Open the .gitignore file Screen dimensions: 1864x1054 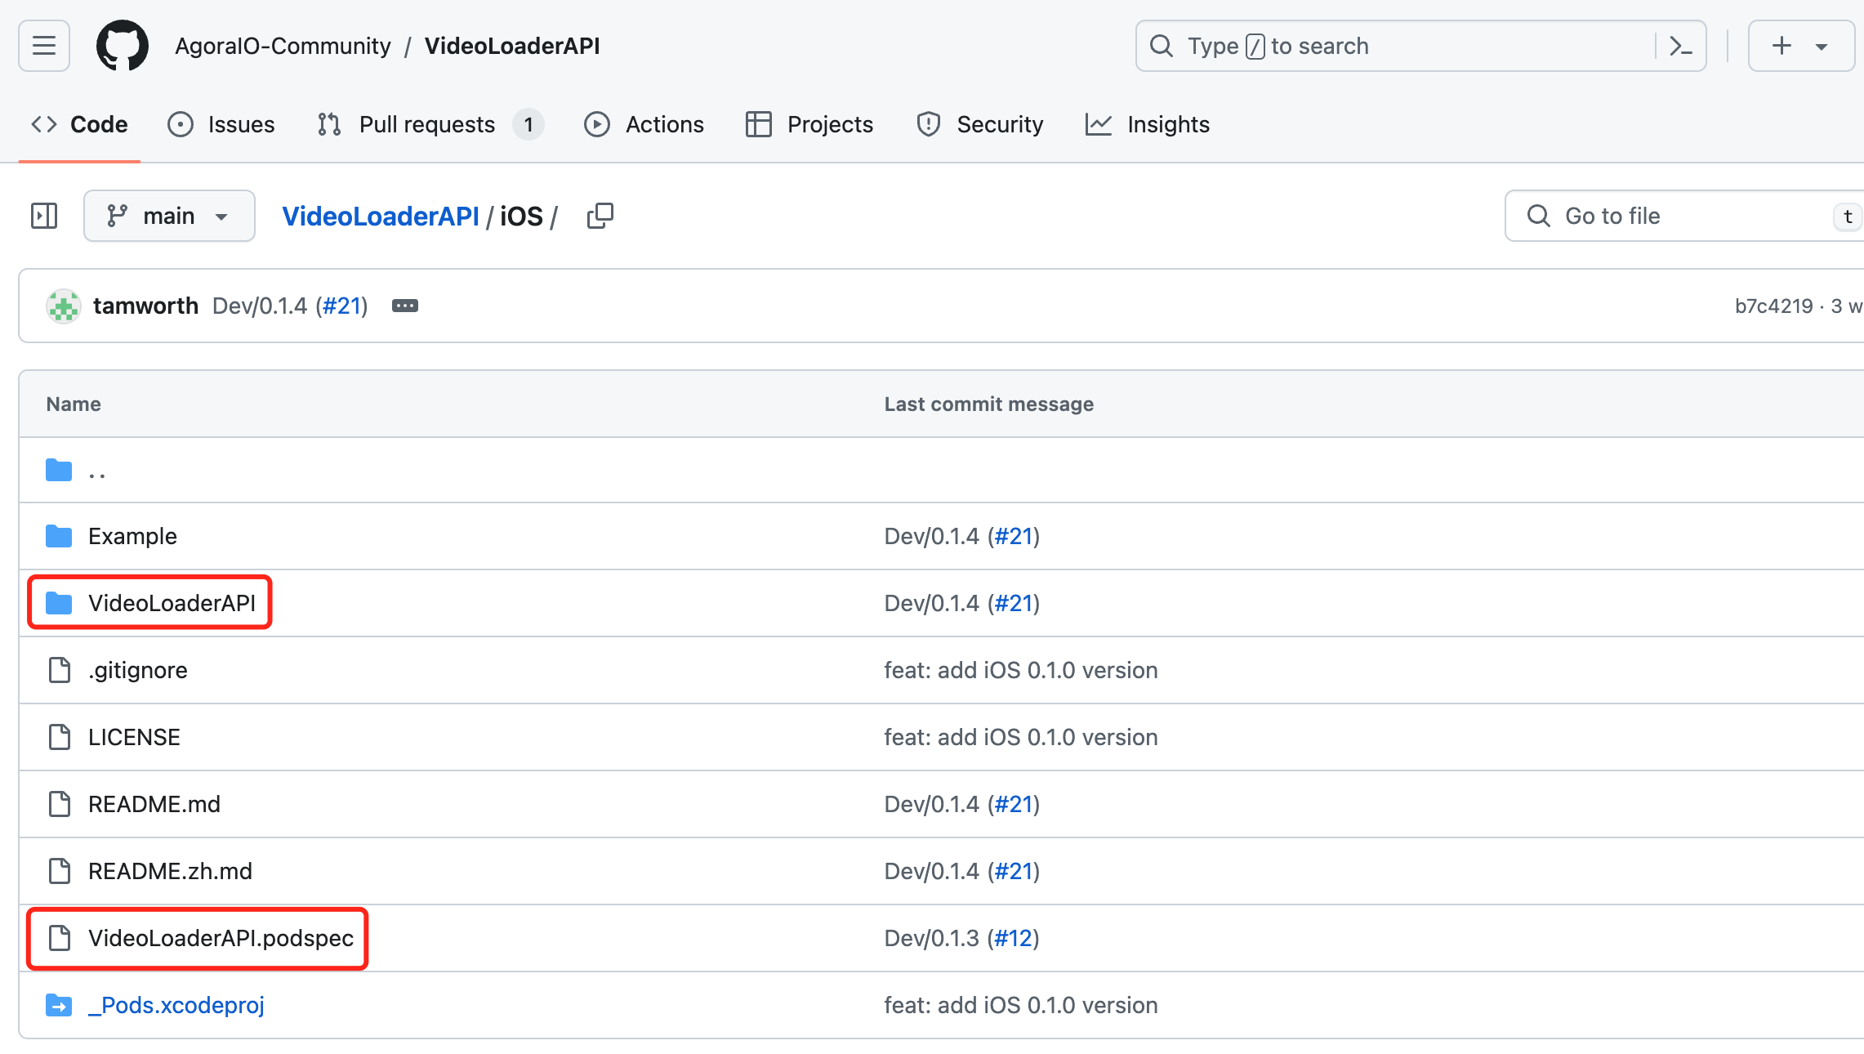(138, 670)
